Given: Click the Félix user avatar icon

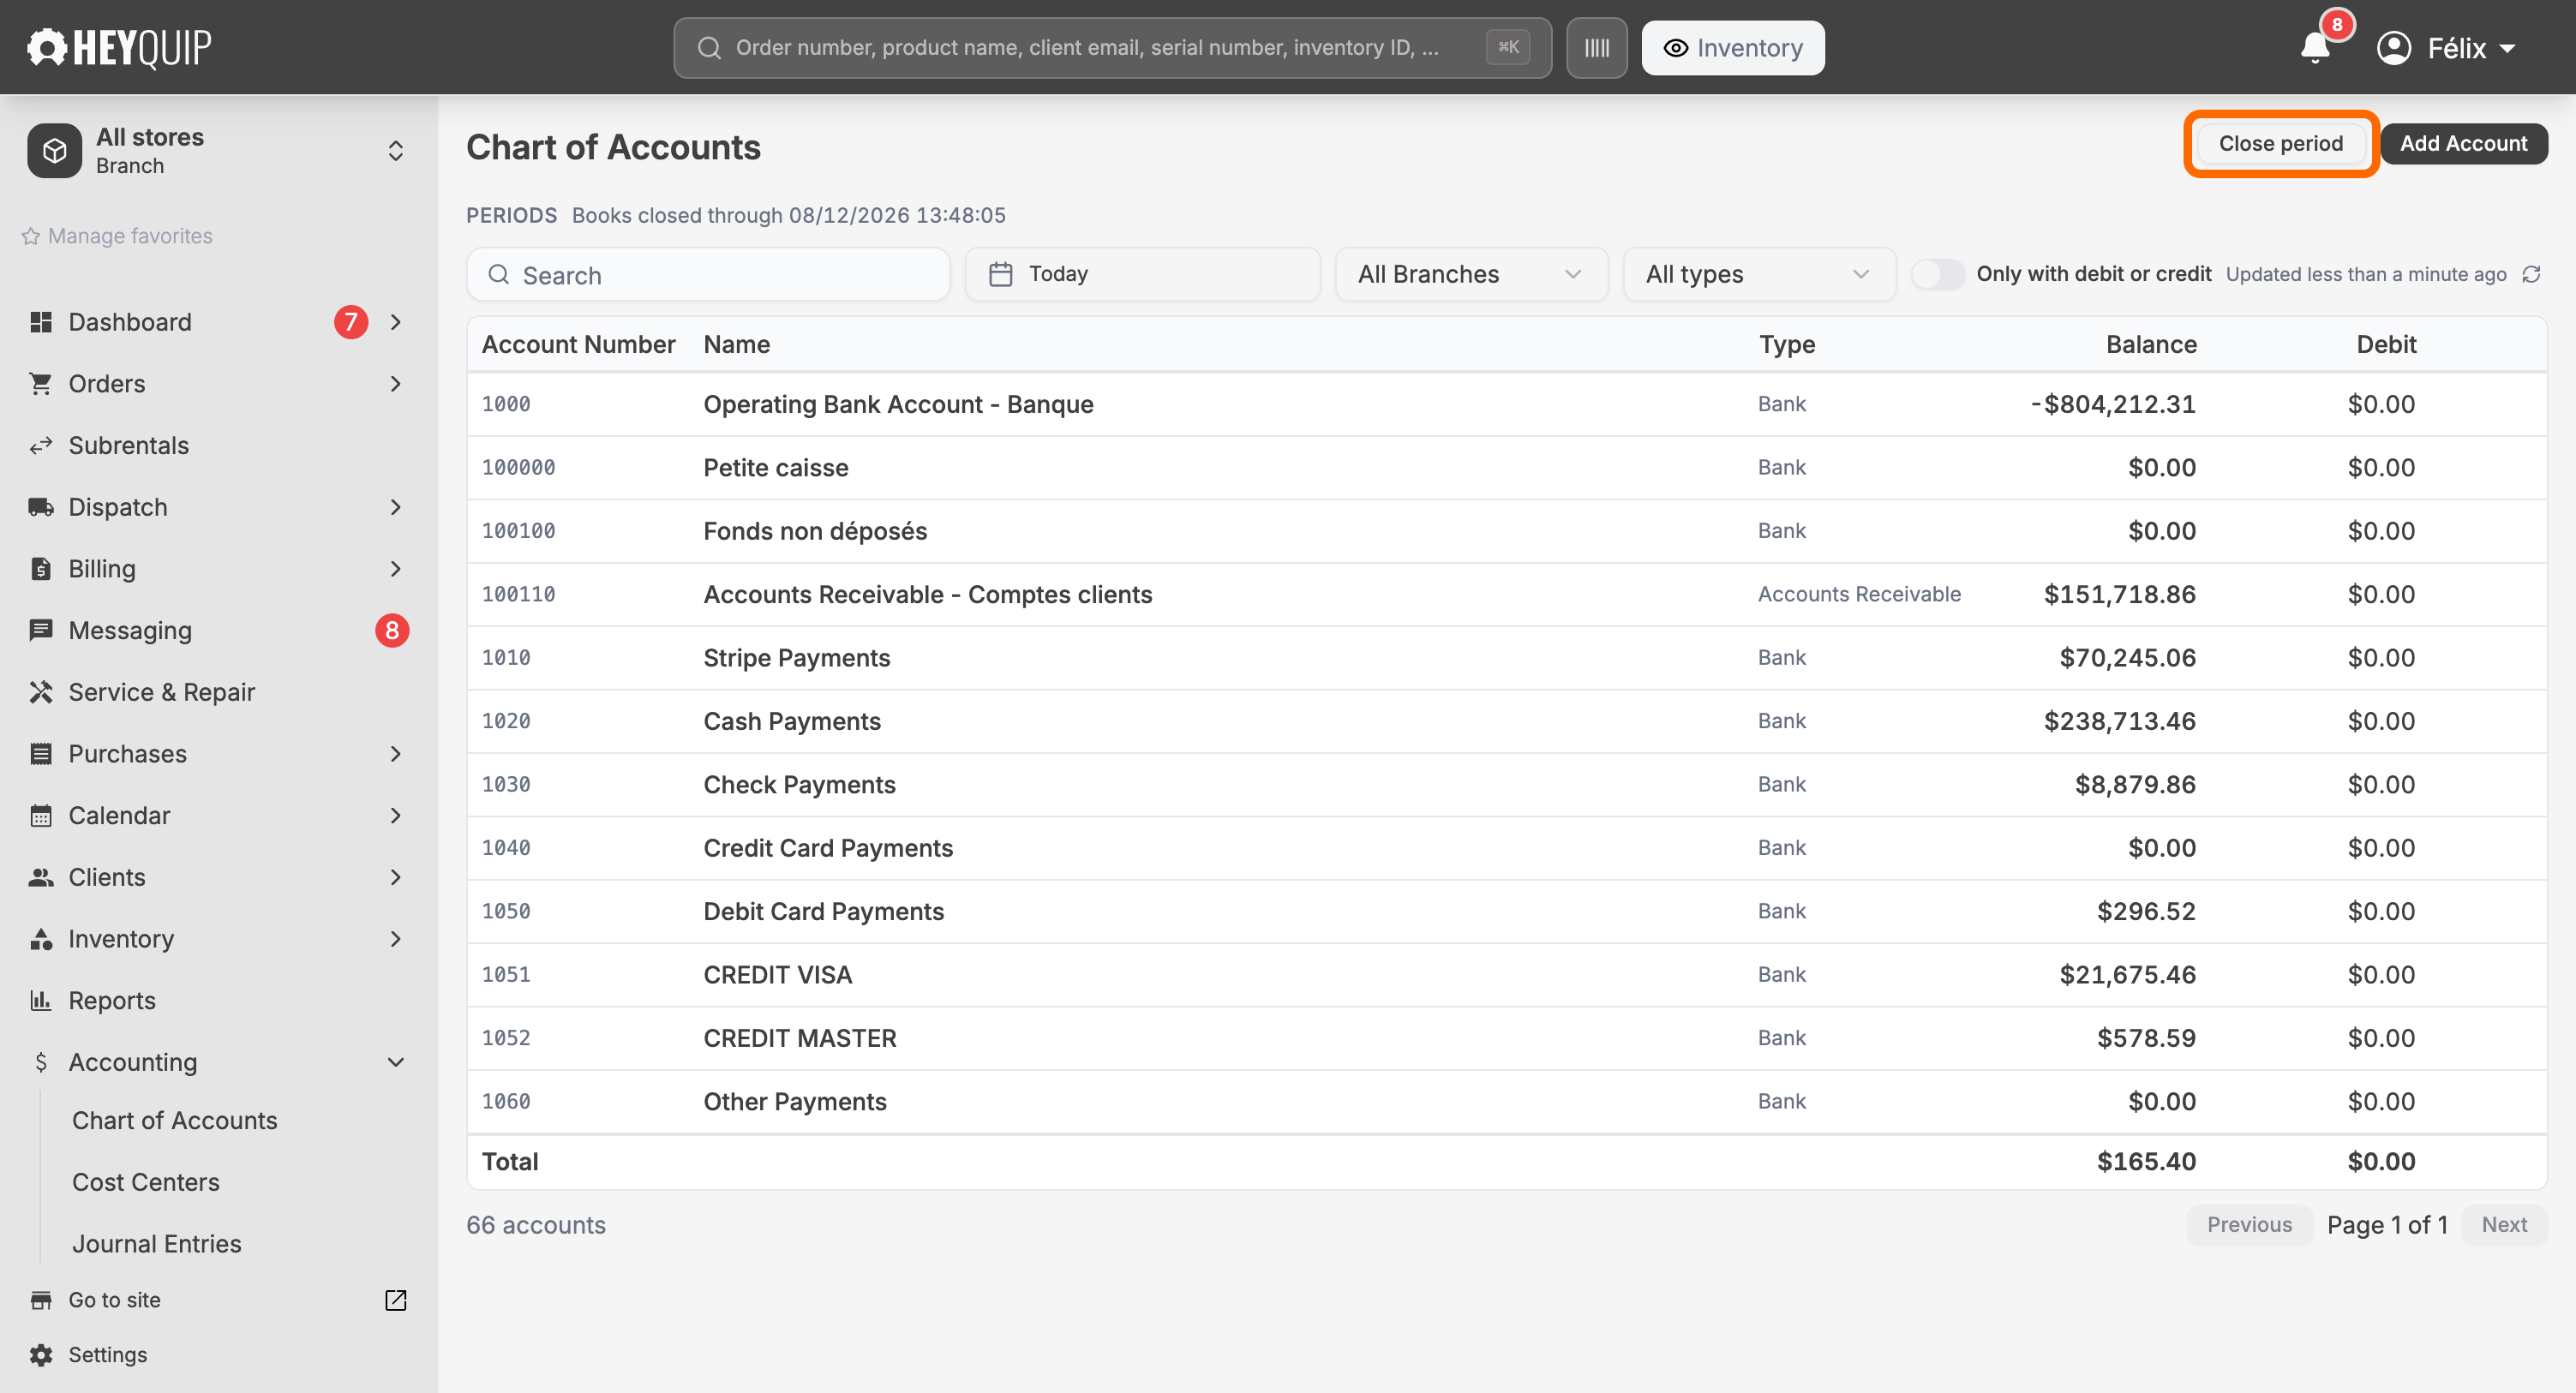Looking at the screenshot, I should [x=2394, y=48].
